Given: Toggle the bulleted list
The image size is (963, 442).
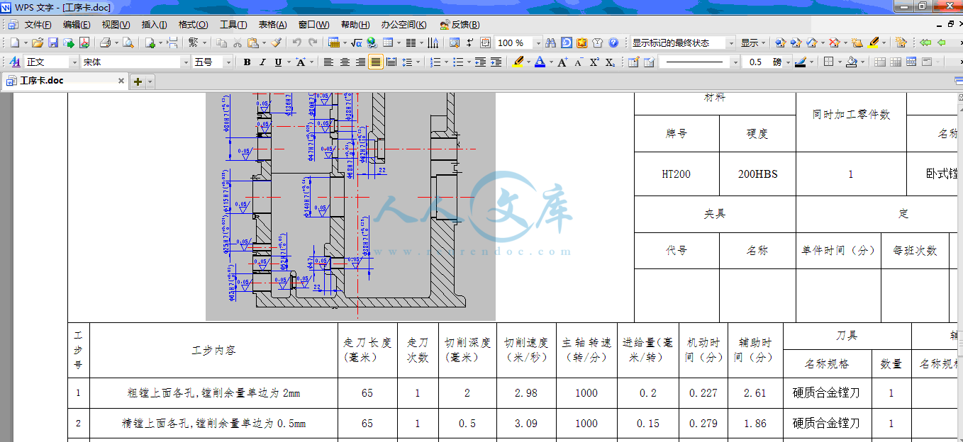Looking at the screenshot, I should 457,62.
